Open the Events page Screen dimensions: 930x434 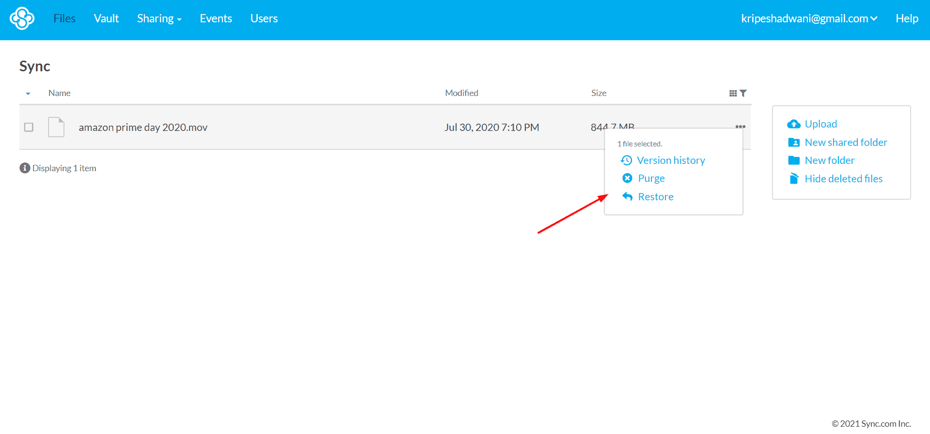(x=216, y=18)
